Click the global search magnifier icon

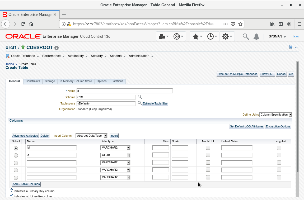(x=246, y=36)
